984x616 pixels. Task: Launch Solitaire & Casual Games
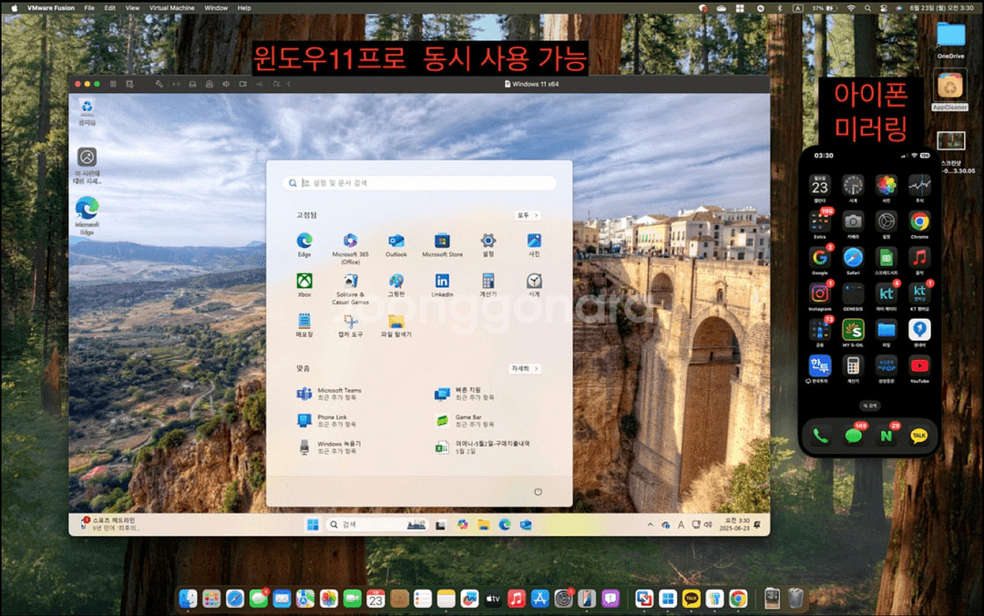350,289
